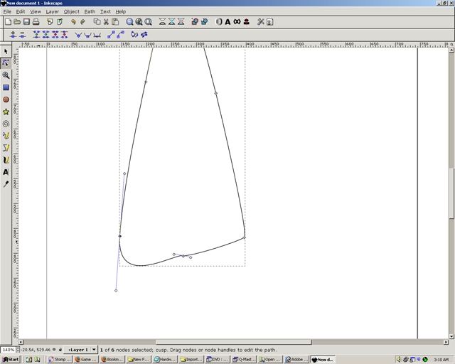Click the zoom percentage stepper arrows
455x364 pixels.
tap(18, 350)
